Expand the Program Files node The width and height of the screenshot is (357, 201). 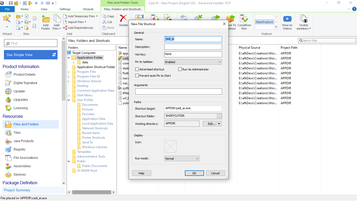69,72
